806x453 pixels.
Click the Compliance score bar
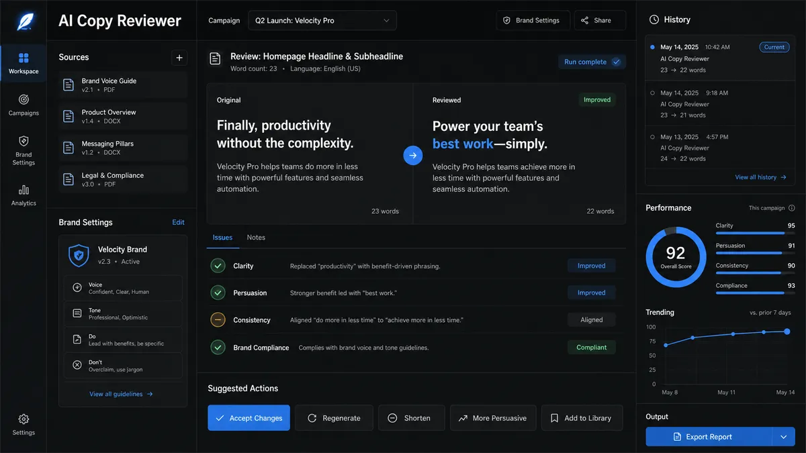tap(756, 293)
